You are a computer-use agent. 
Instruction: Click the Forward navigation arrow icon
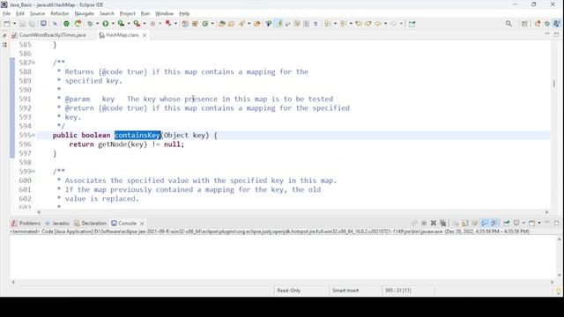(x=394, y=24)
